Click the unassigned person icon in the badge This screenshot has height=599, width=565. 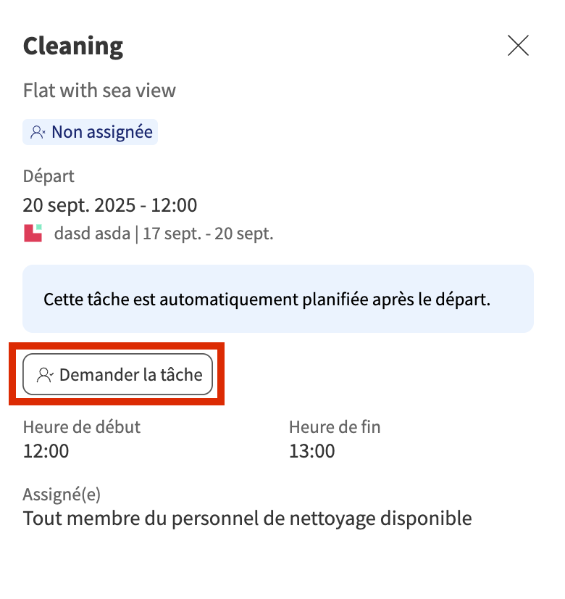click(38, 132)
